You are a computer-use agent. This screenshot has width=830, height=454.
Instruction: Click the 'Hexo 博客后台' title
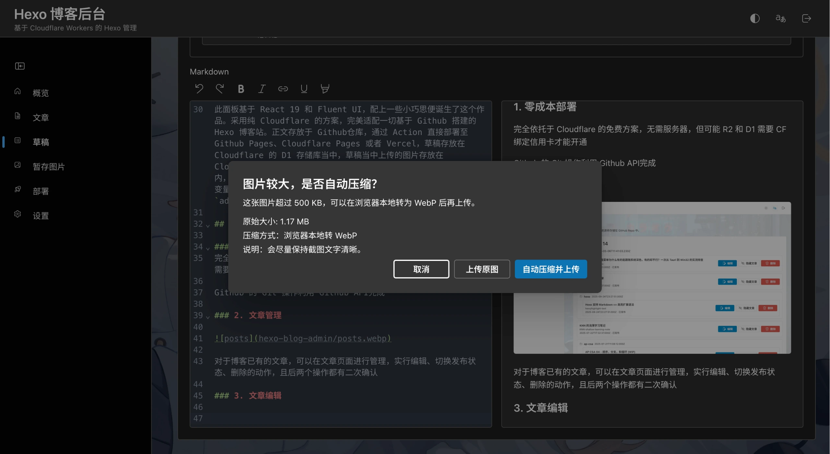pyautogui.click(x=60, y=14)
